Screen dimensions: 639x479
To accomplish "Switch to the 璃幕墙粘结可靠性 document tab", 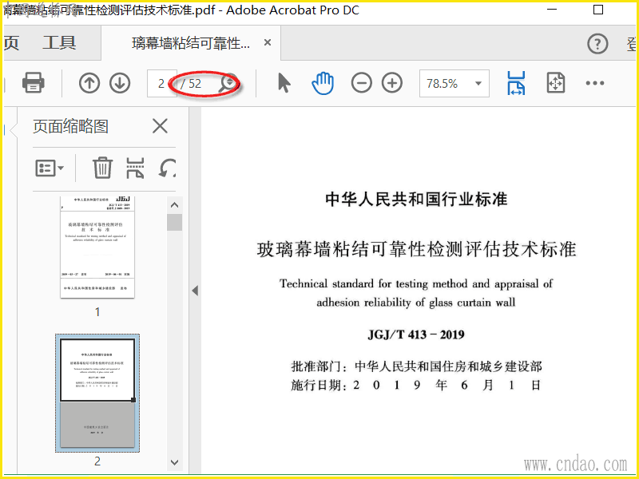I will [x=191, y=43].
